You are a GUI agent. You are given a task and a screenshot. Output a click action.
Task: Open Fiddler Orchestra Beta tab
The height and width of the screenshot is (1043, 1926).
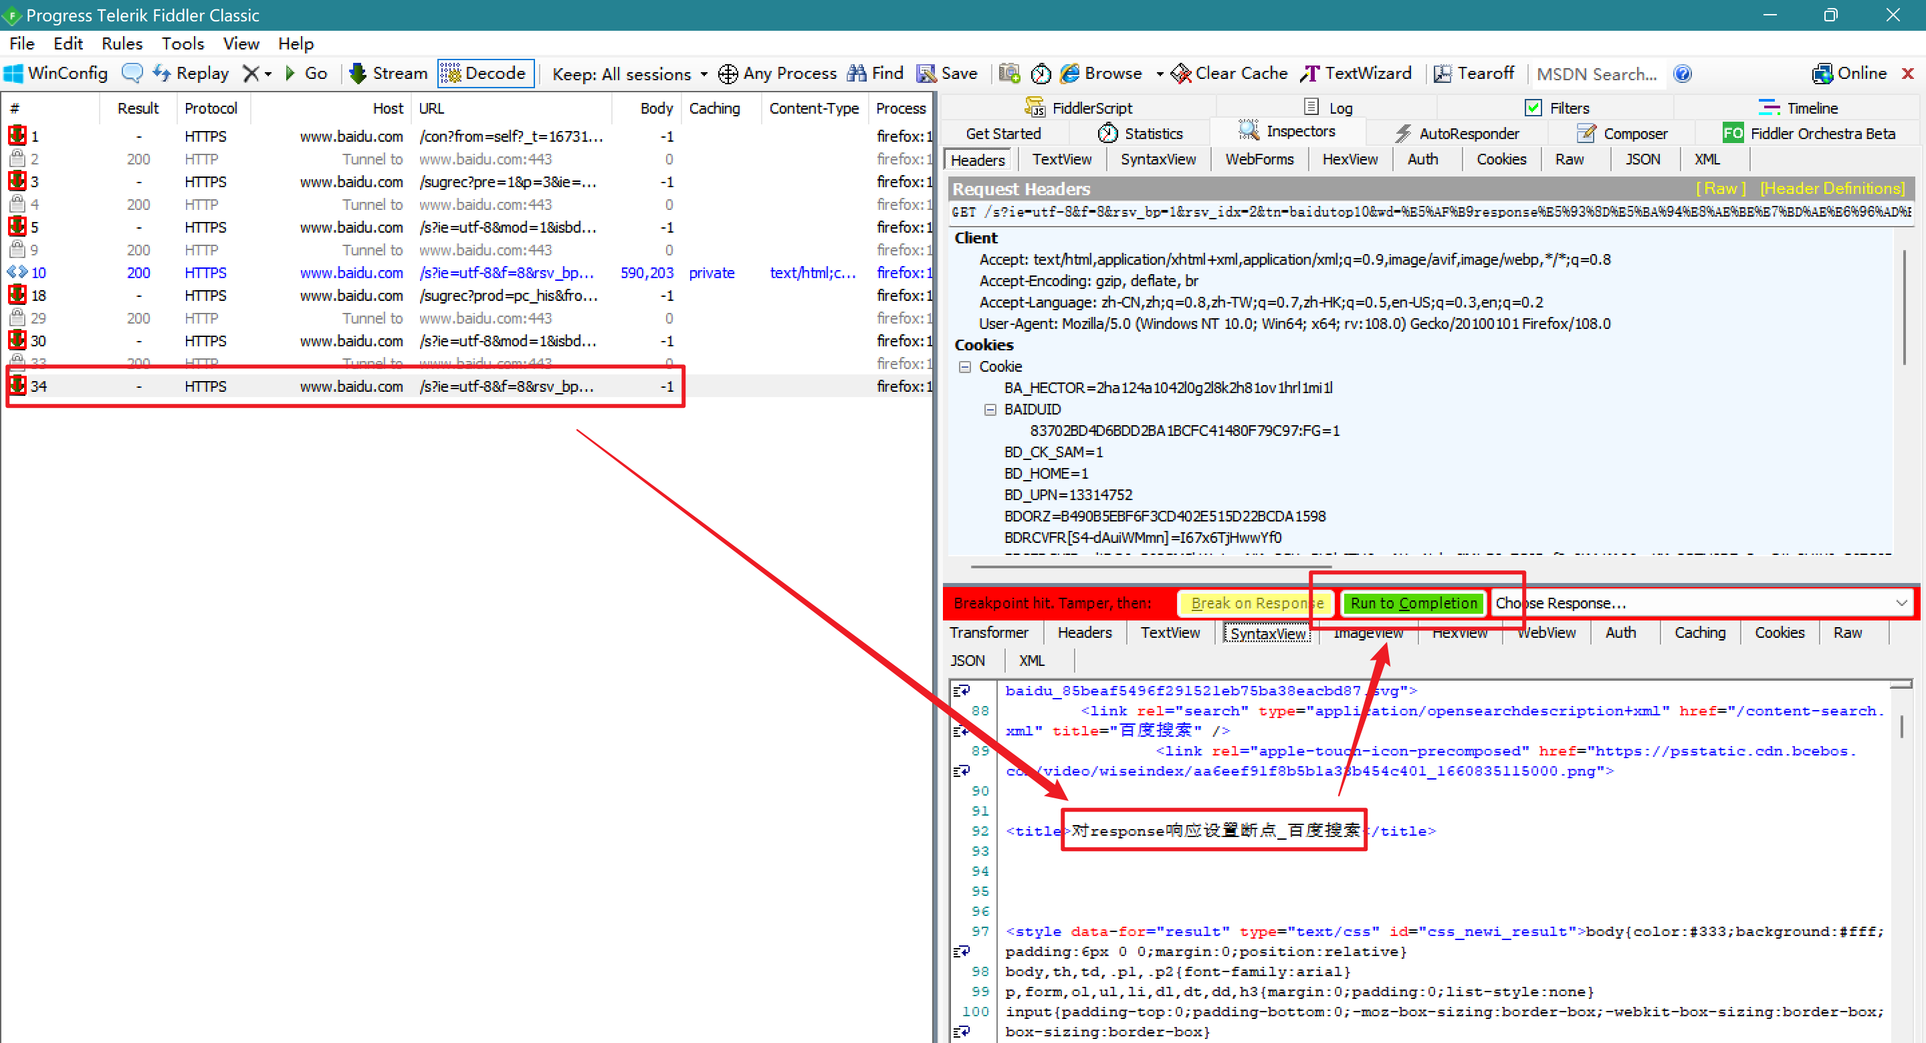[1810, 133]
